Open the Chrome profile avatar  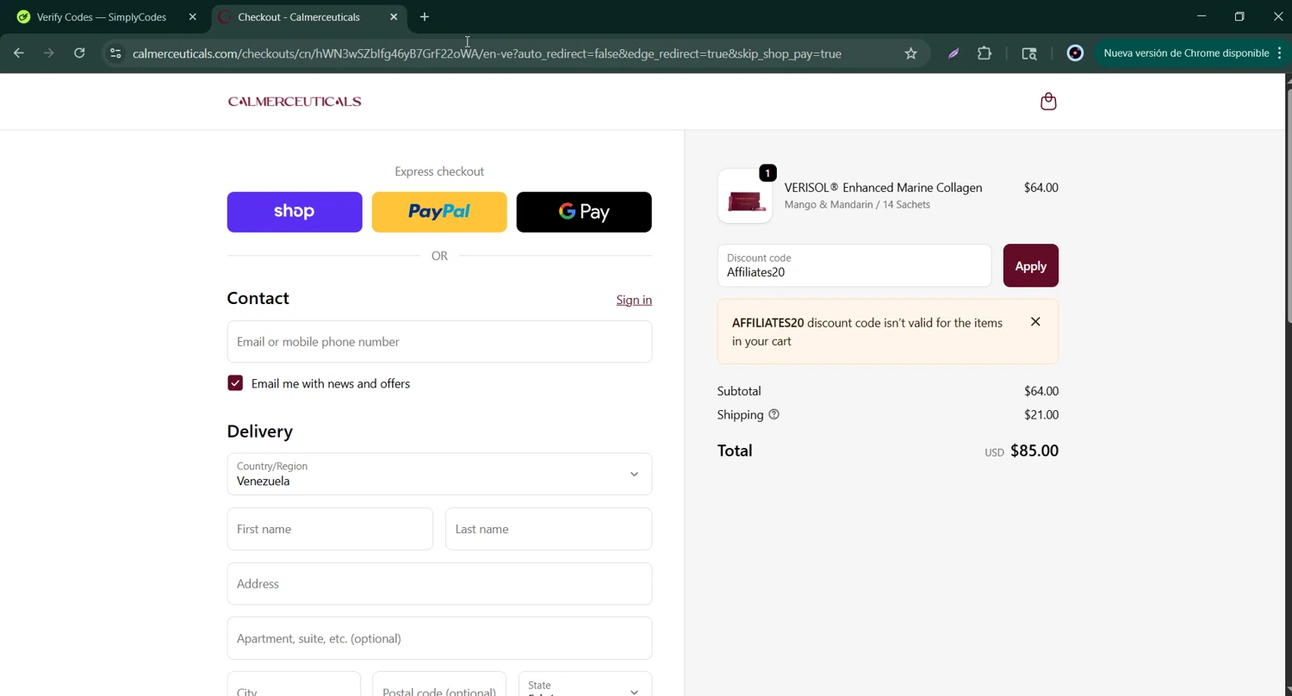click(1075, 53)
